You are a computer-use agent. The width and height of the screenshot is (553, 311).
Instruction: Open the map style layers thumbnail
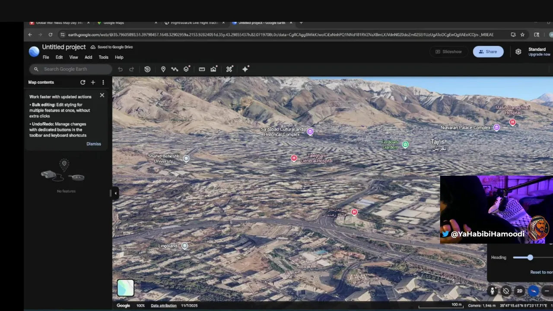tap(125, 288)
